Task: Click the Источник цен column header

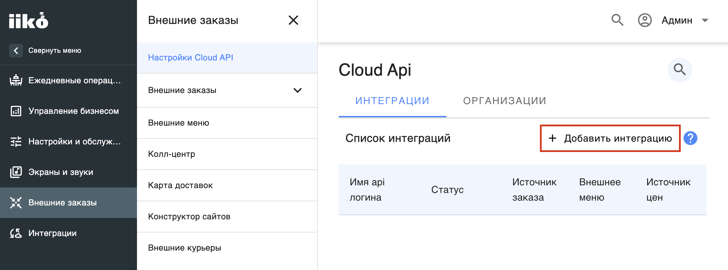Action: (668, 190)
